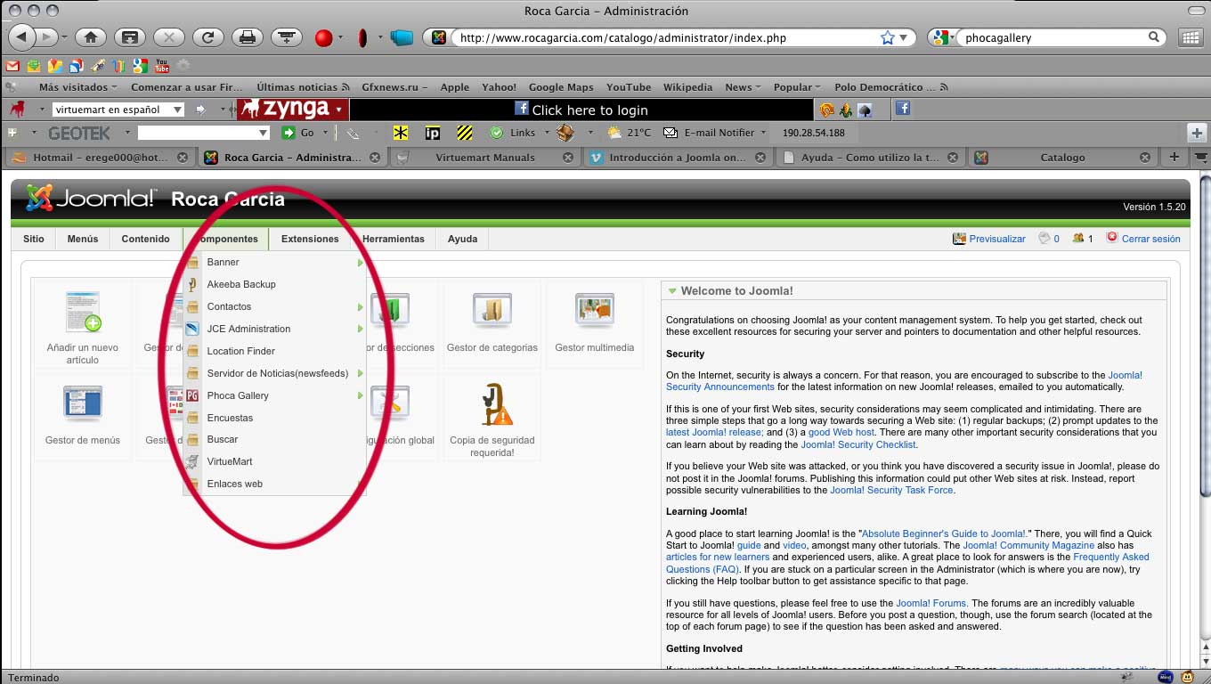The height and width of the screenshot is (684, 1211).
Task: Click the search magnifier in Google box
Action: 1154,37
